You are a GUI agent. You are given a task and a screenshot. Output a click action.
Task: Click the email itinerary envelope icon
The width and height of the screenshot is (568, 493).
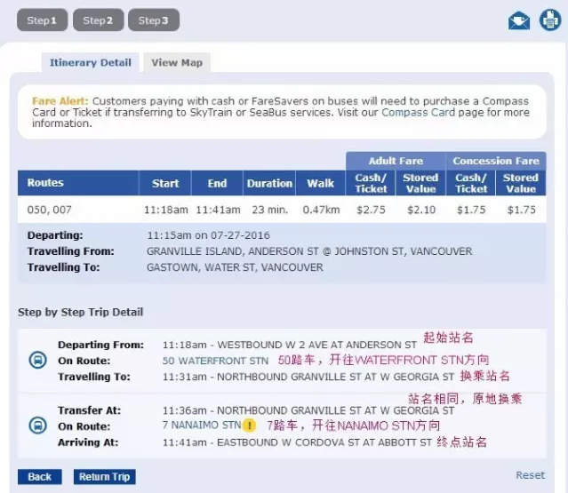coord(519,20)
